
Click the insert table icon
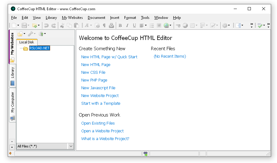click(x=192, y=25)
